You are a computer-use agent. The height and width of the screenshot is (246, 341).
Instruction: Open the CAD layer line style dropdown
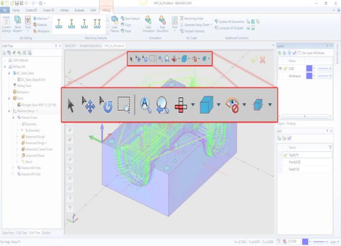pos(330,69)
